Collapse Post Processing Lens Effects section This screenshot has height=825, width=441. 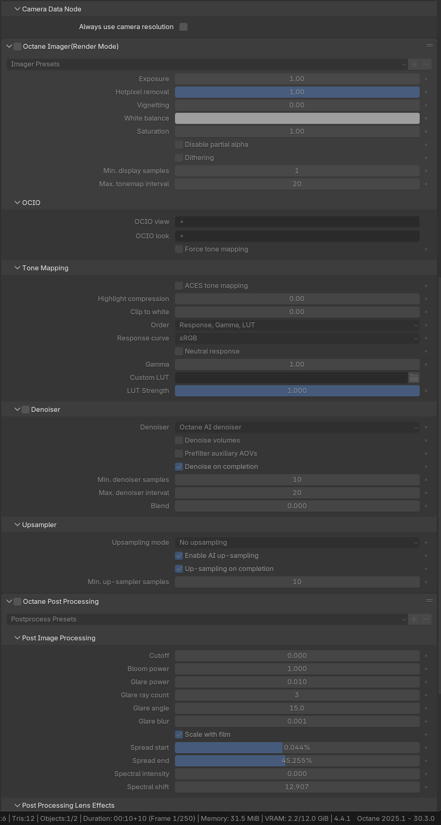click(x=17, y=805)
